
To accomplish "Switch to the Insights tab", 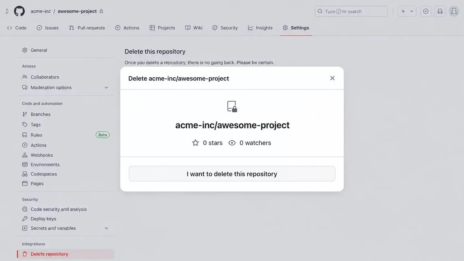I will pos(260,28).
